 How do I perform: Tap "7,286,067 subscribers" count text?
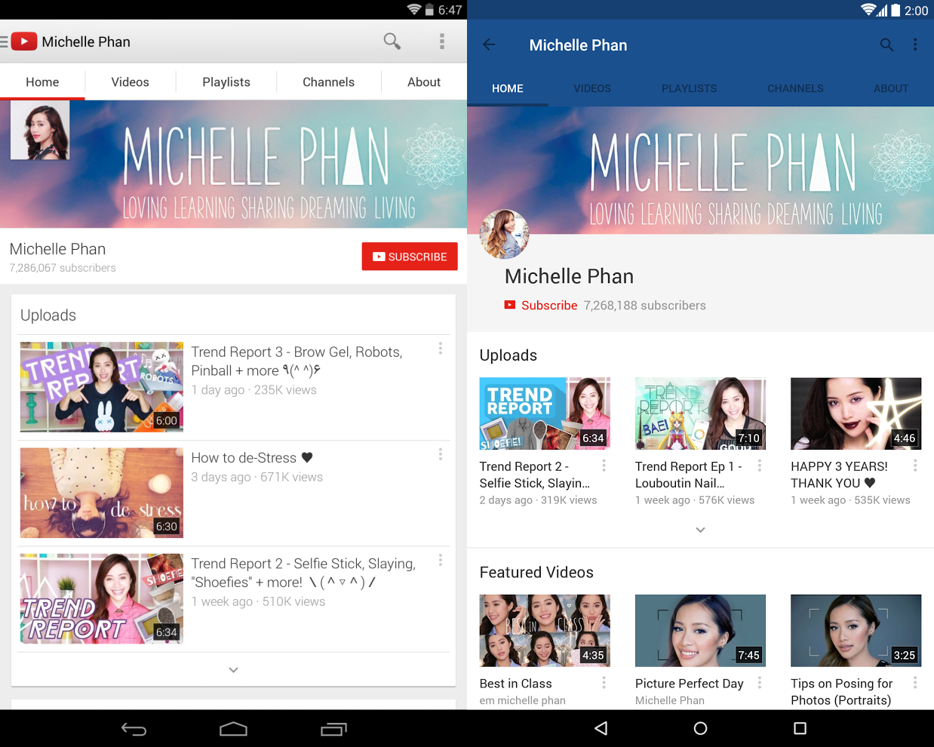coord(63,268)
